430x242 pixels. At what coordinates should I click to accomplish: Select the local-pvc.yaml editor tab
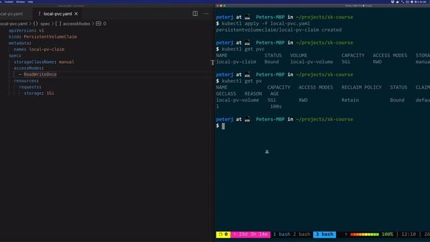(x=58, y=13)
